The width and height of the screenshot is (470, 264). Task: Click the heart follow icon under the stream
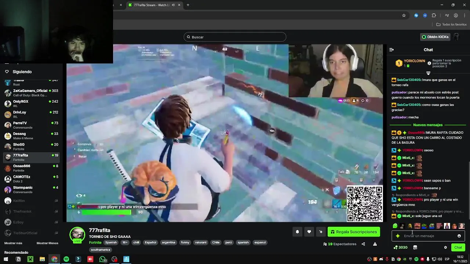click(309, 232)
